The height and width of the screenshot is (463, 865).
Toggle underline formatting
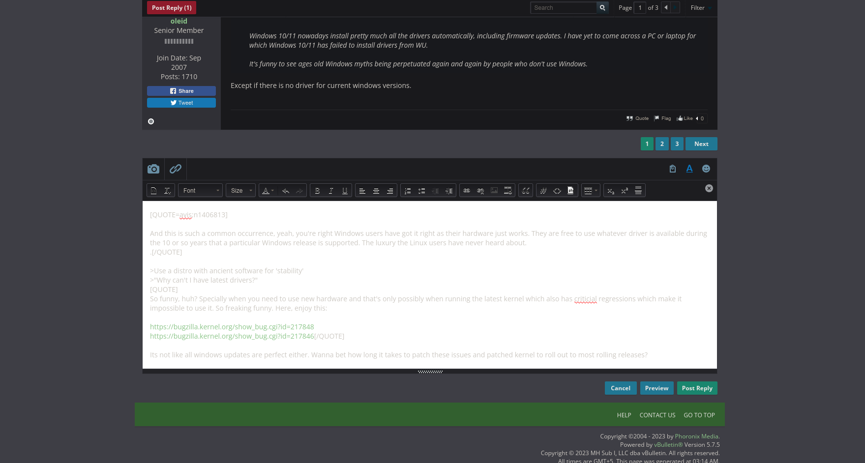coord(344,190)
